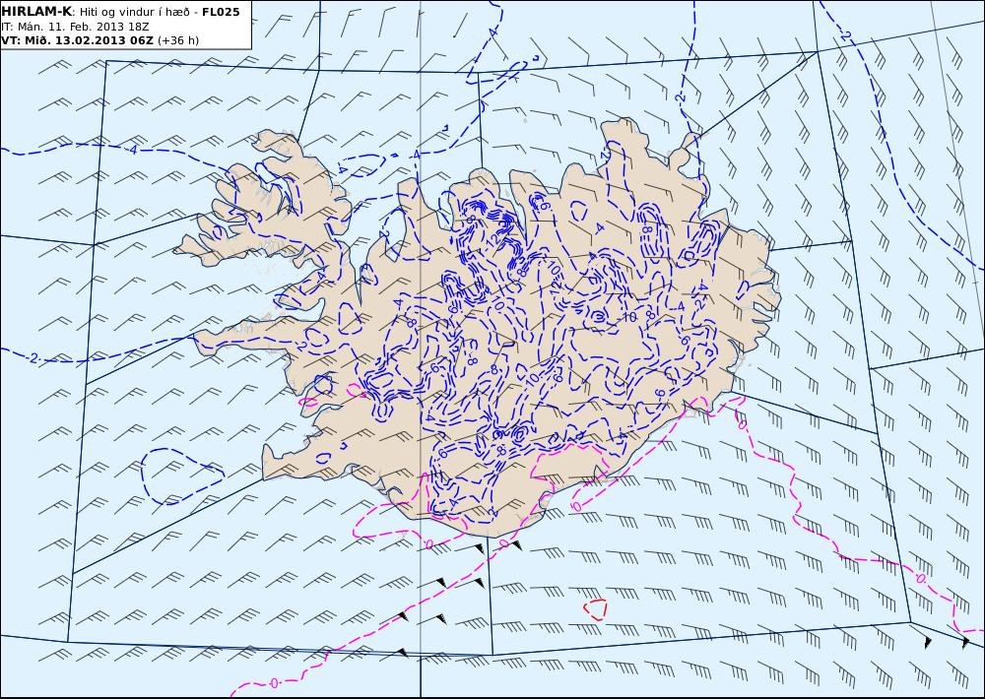This screenshot has height=699, width=985.
Task: Click the small red dashed contour south of Iceland
Action: [595, 609]
